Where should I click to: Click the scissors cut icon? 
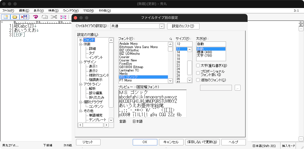point(54,17)
